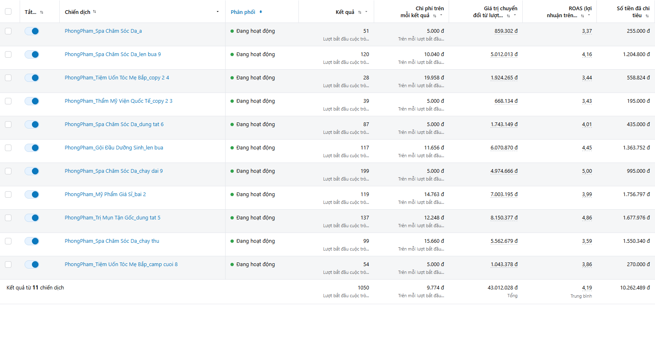The height and width of the screenshot is (348, 655).
Task: Click conversion value 8.150.377 đ
Action: 504,218
